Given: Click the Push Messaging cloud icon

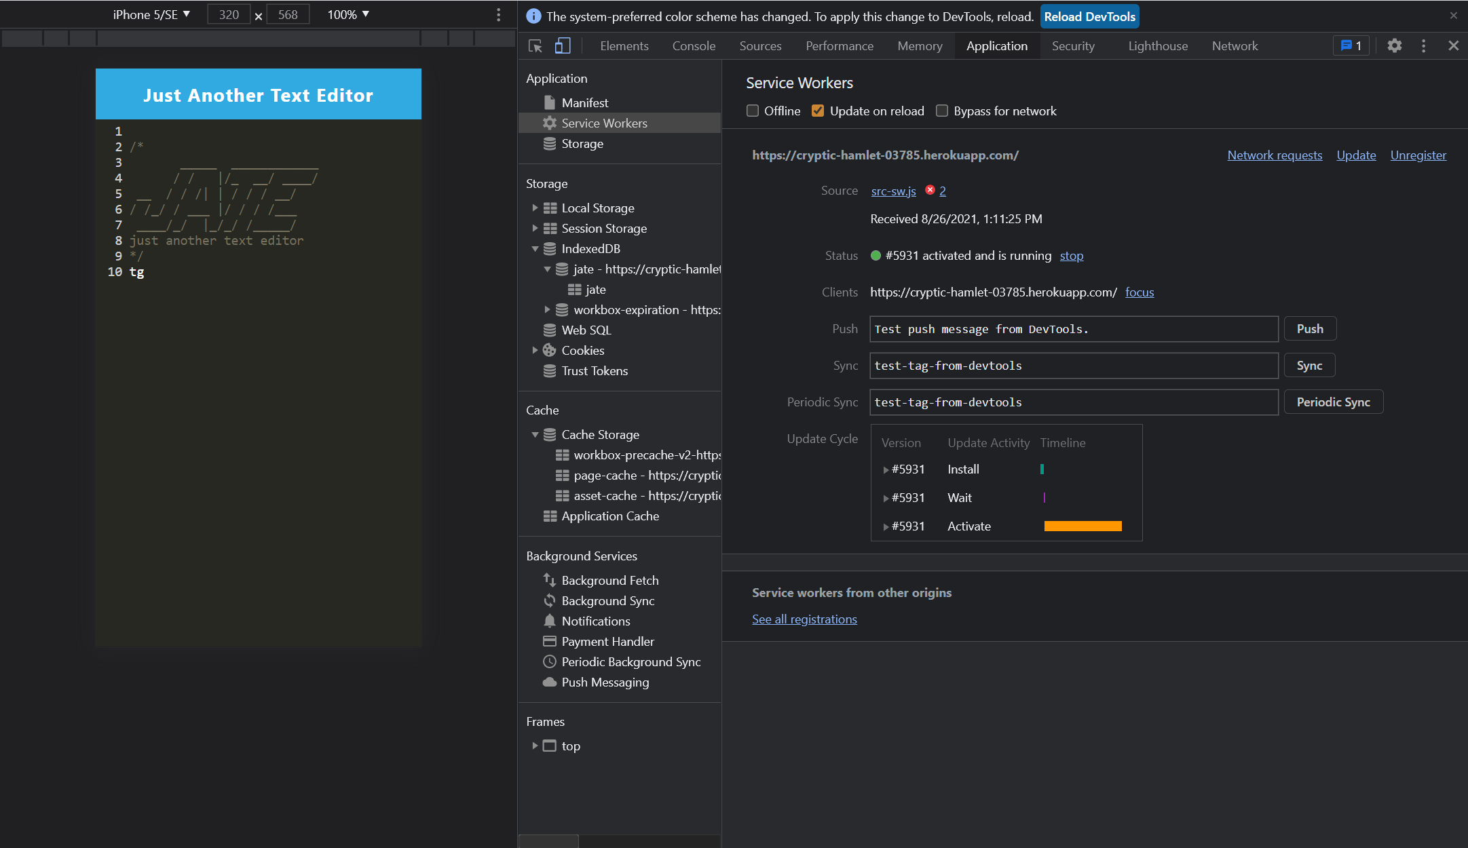Looking at the screenshot, I should pyautogui.click(x=550, y=682).
